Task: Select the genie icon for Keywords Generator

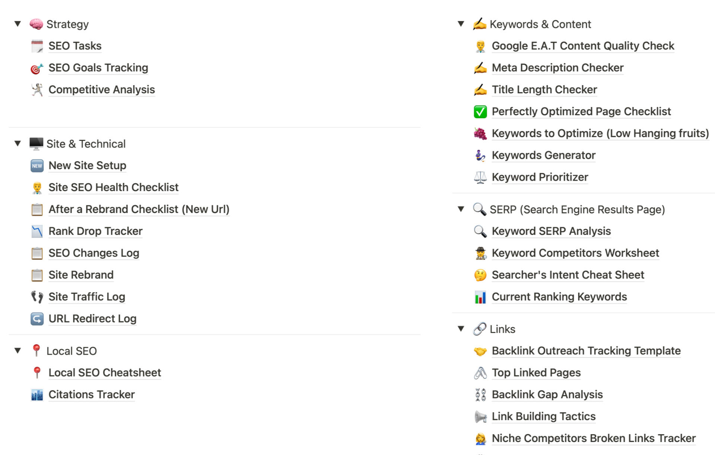Action: [x=480, y=155]
